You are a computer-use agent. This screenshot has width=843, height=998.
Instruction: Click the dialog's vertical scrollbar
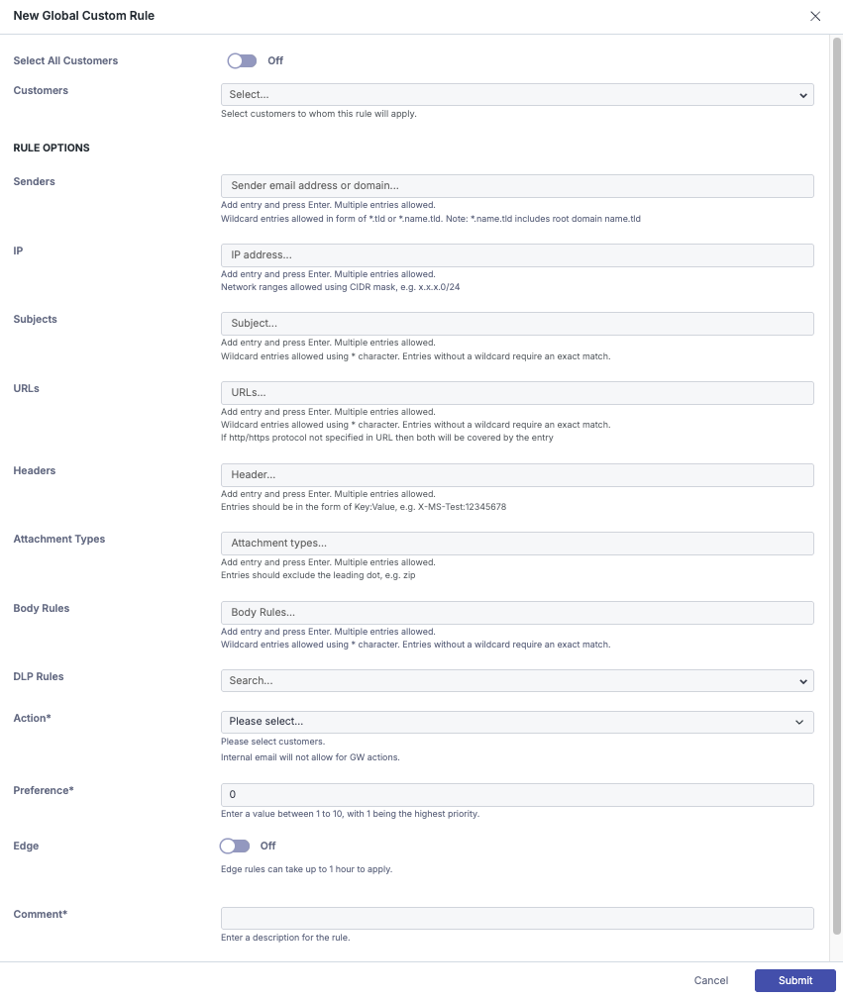pos(837,485)
